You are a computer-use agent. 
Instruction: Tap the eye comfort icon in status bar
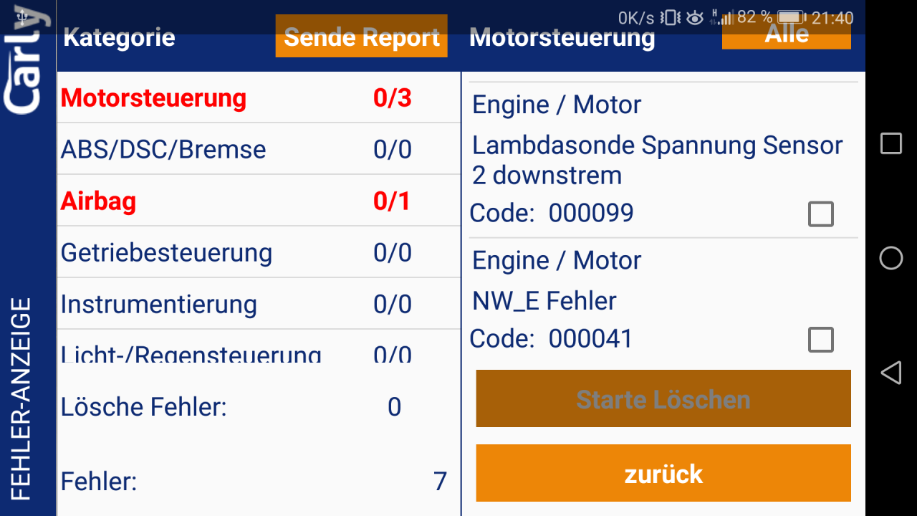[693, 16]
